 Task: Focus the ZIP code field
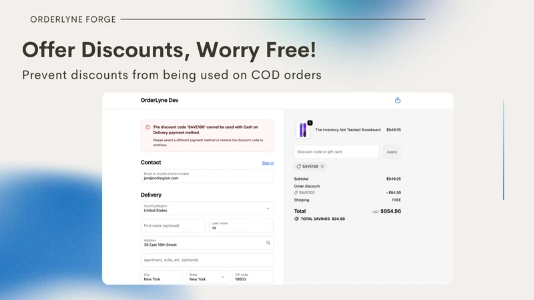point(253,277)
